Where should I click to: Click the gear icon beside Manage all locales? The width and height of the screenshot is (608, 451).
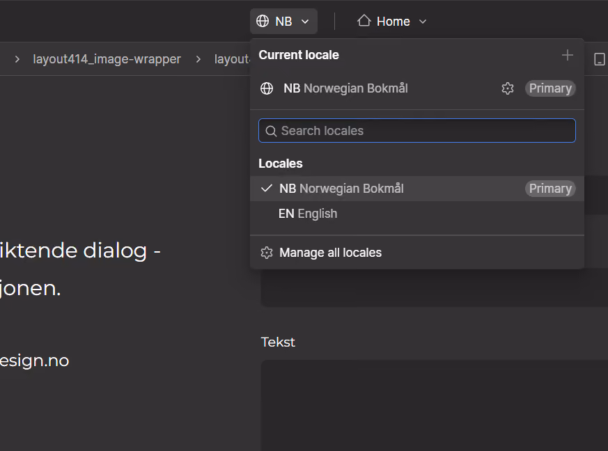266,253
